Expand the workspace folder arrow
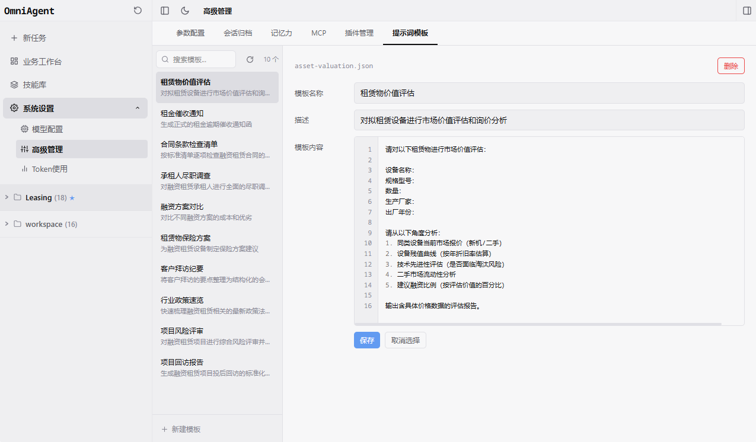 [7, 224]
